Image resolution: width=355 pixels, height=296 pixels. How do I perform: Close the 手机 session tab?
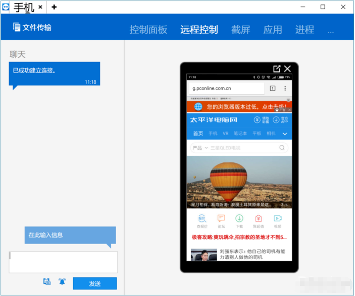(40, 7)
